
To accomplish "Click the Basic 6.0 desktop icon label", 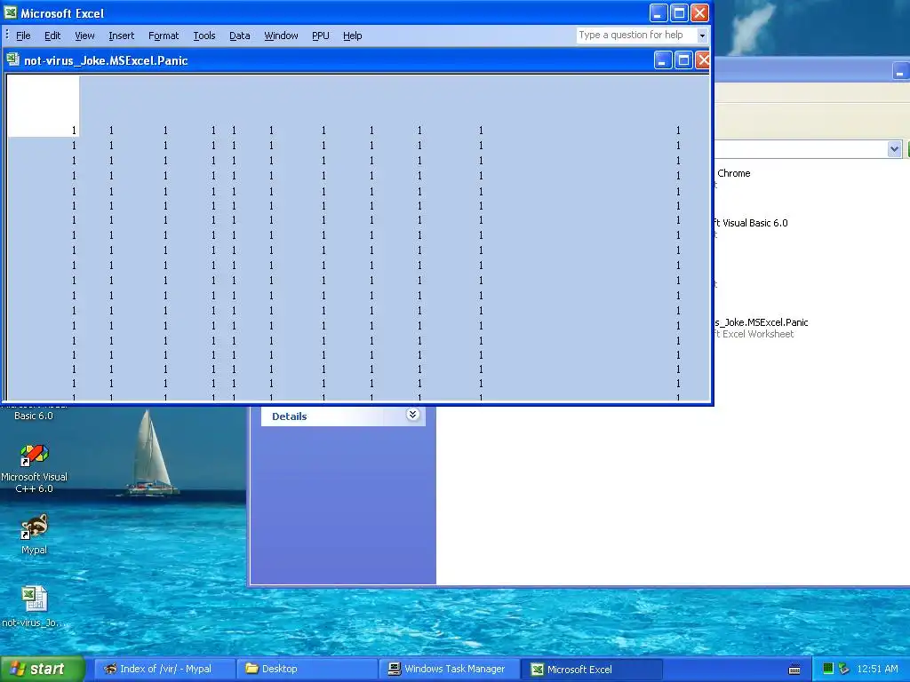I will 34,416.
